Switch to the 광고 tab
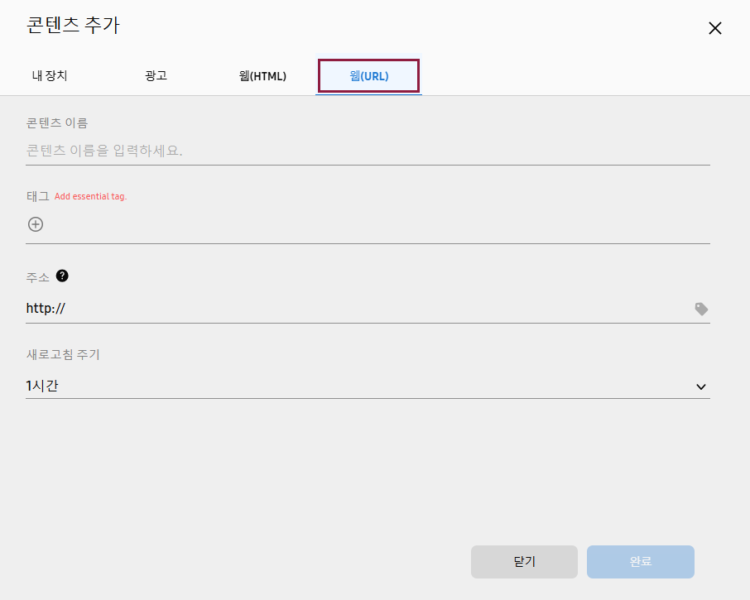The height and width of the screenshot is (600, 750). coord(156,76)
